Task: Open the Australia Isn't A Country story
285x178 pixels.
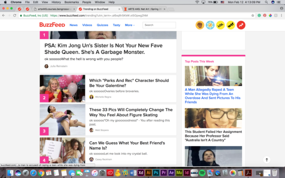Action: [x=213, y=136]
